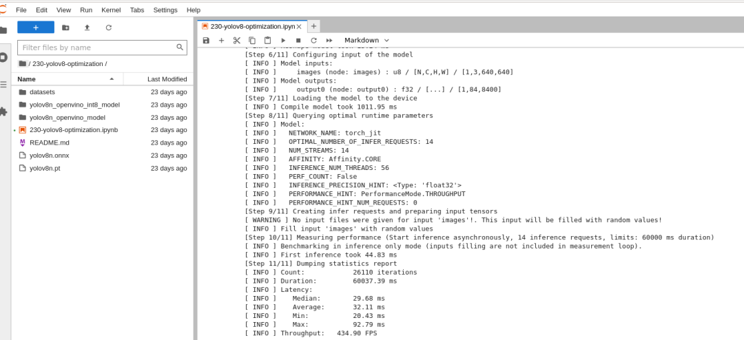
Task: Click the file icon beside yolov8n.onnx
Action: point(22,156)
